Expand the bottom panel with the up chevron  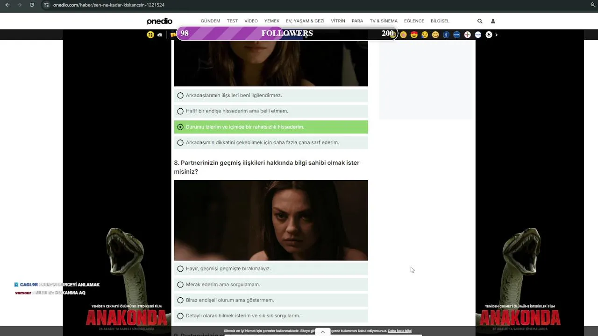(x=322, y=332)
